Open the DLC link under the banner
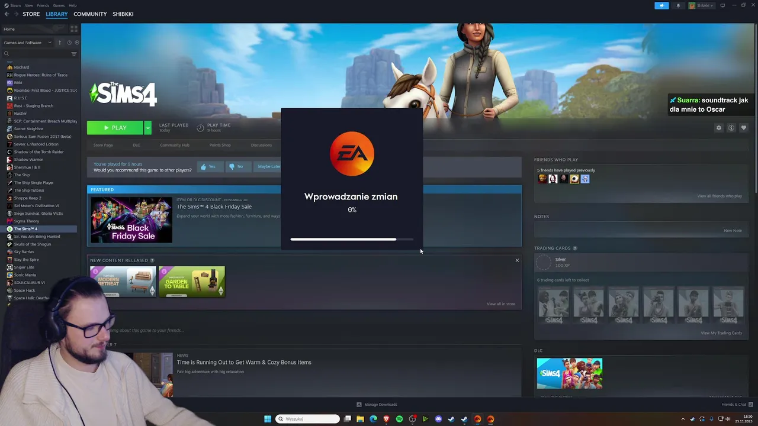758x426 pixels. click(x=136, y=145)
